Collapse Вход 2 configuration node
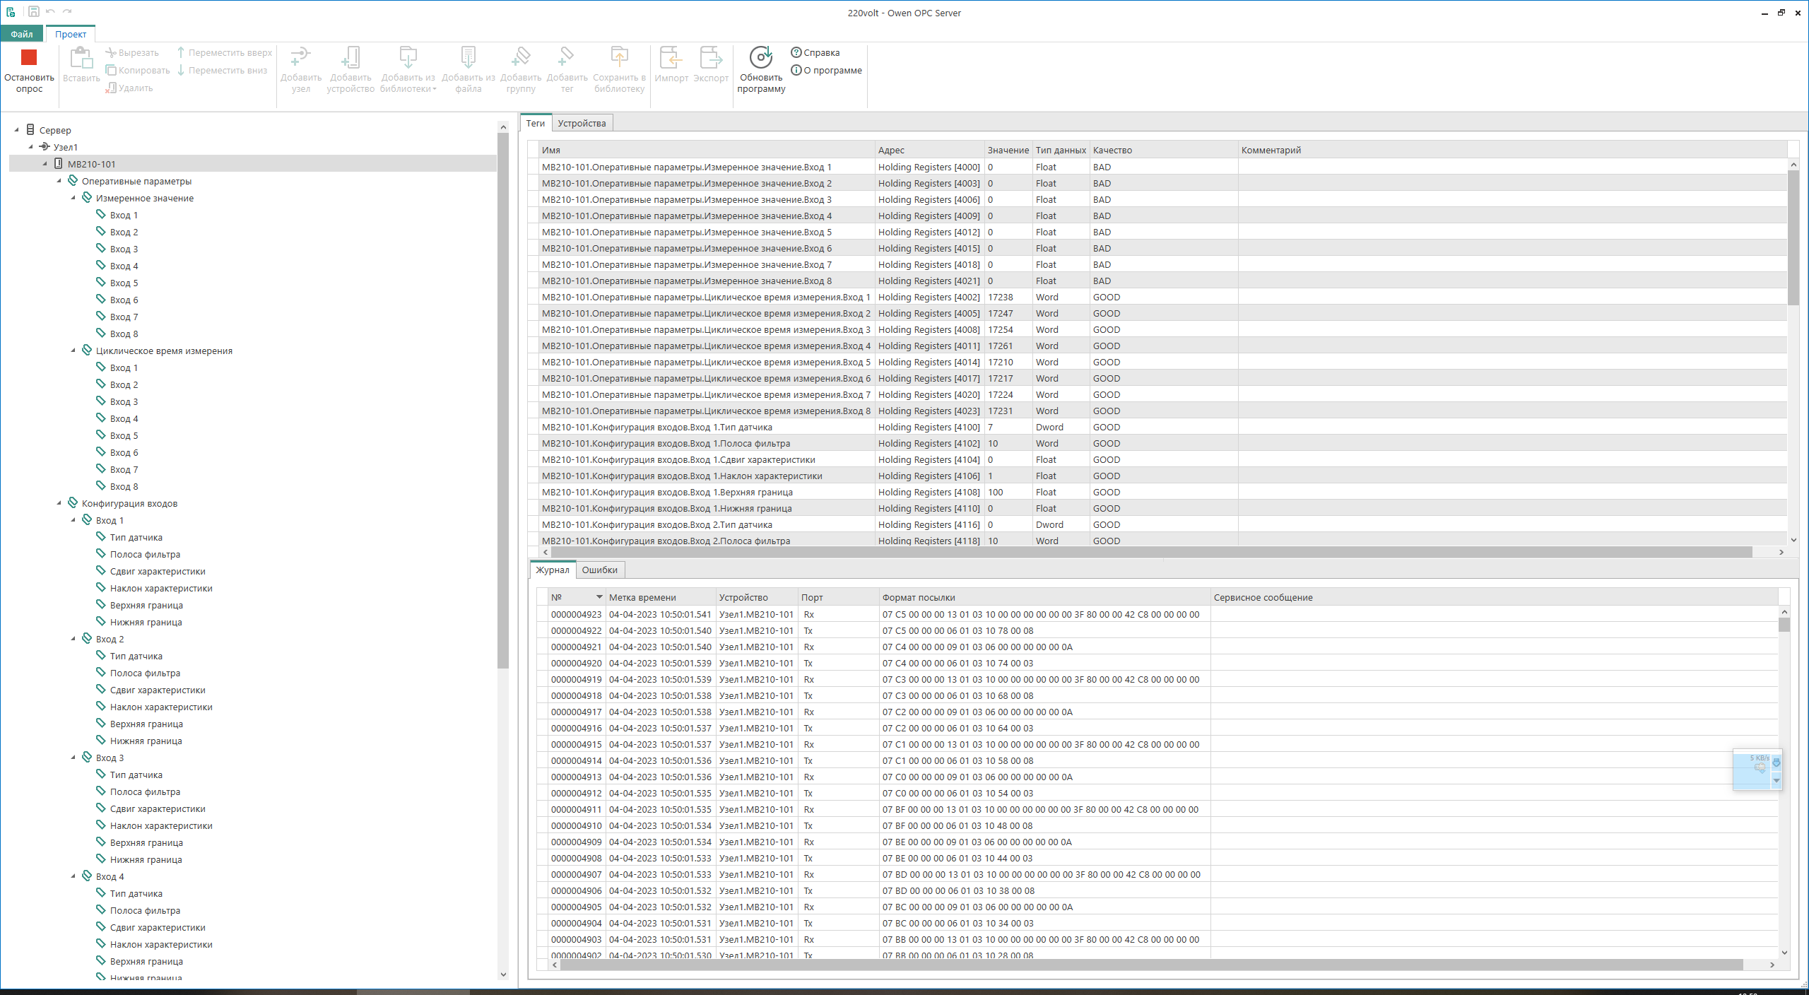 click(x=73, y=639)
